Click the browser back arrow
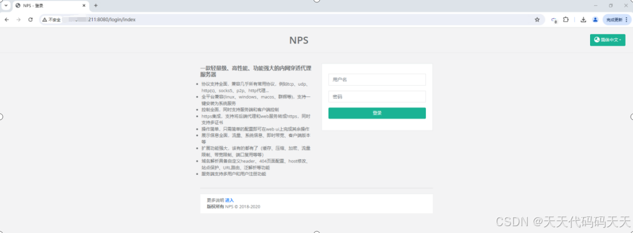 tap(7, 19)
